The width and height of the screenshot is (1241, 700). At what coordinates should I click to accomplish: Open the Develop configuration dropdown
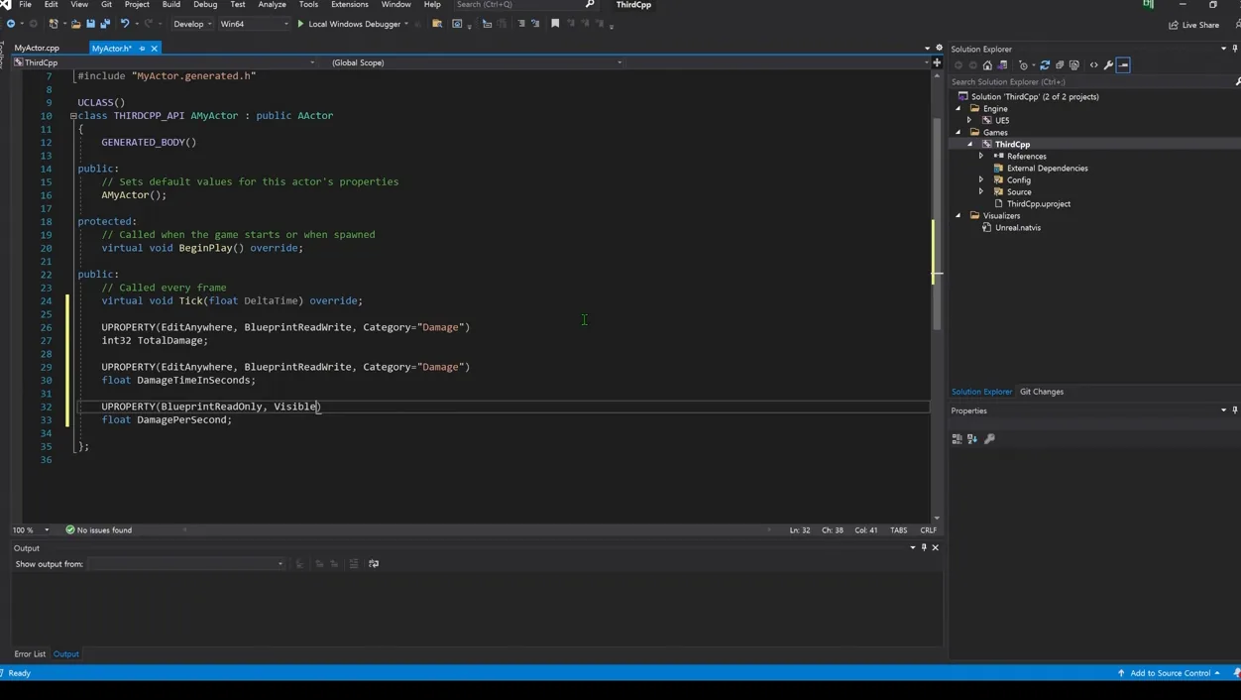[191, 24]
